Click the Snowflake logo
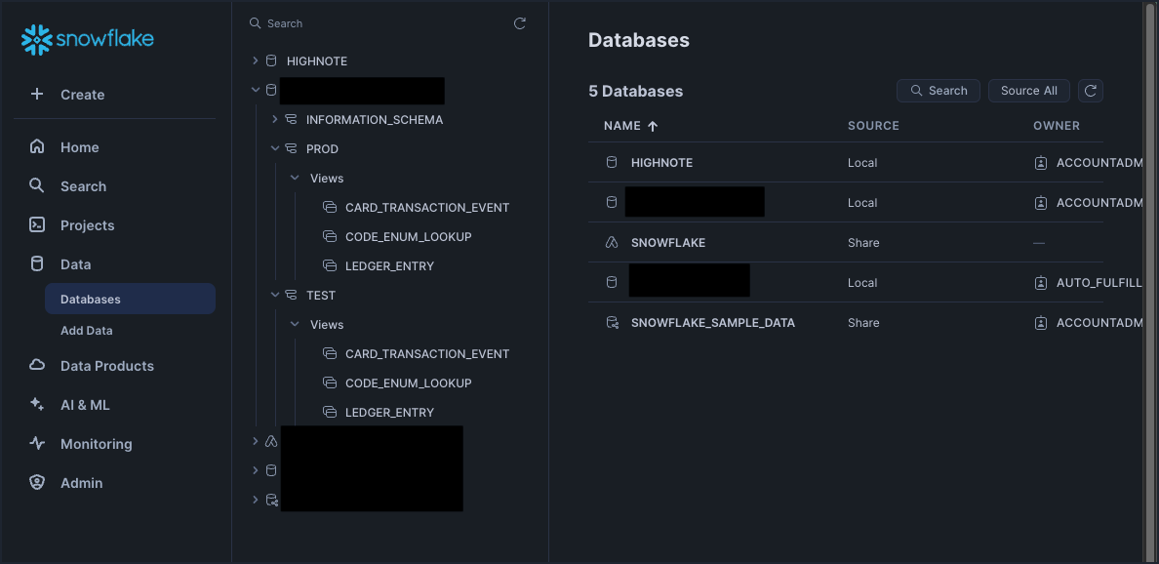Viewport: 1159px width, 564px height. coord(87,40)
